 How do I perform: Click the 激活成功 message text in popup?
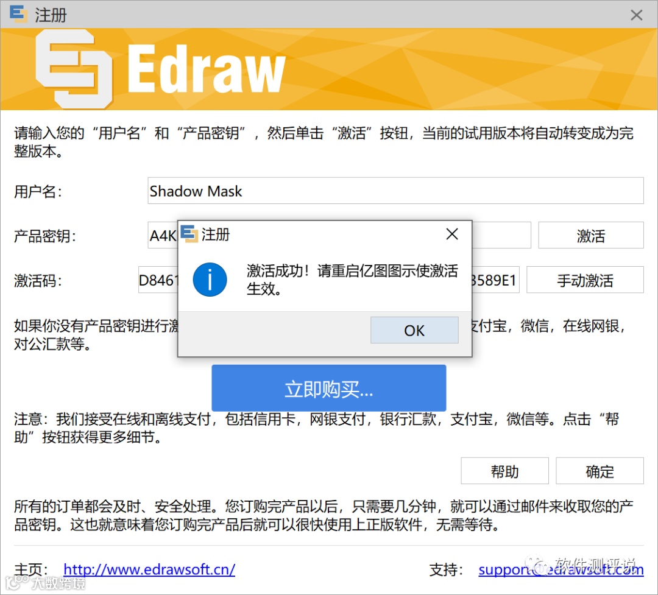(352, 280)
